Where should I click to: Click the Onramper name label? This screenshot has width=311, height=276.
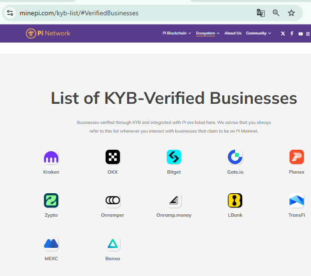[x=113, y=215]
